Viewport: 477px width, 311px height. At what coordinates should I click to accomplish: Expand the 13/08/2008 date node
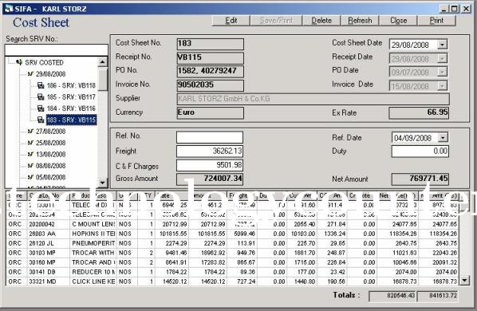click(30, 154)
